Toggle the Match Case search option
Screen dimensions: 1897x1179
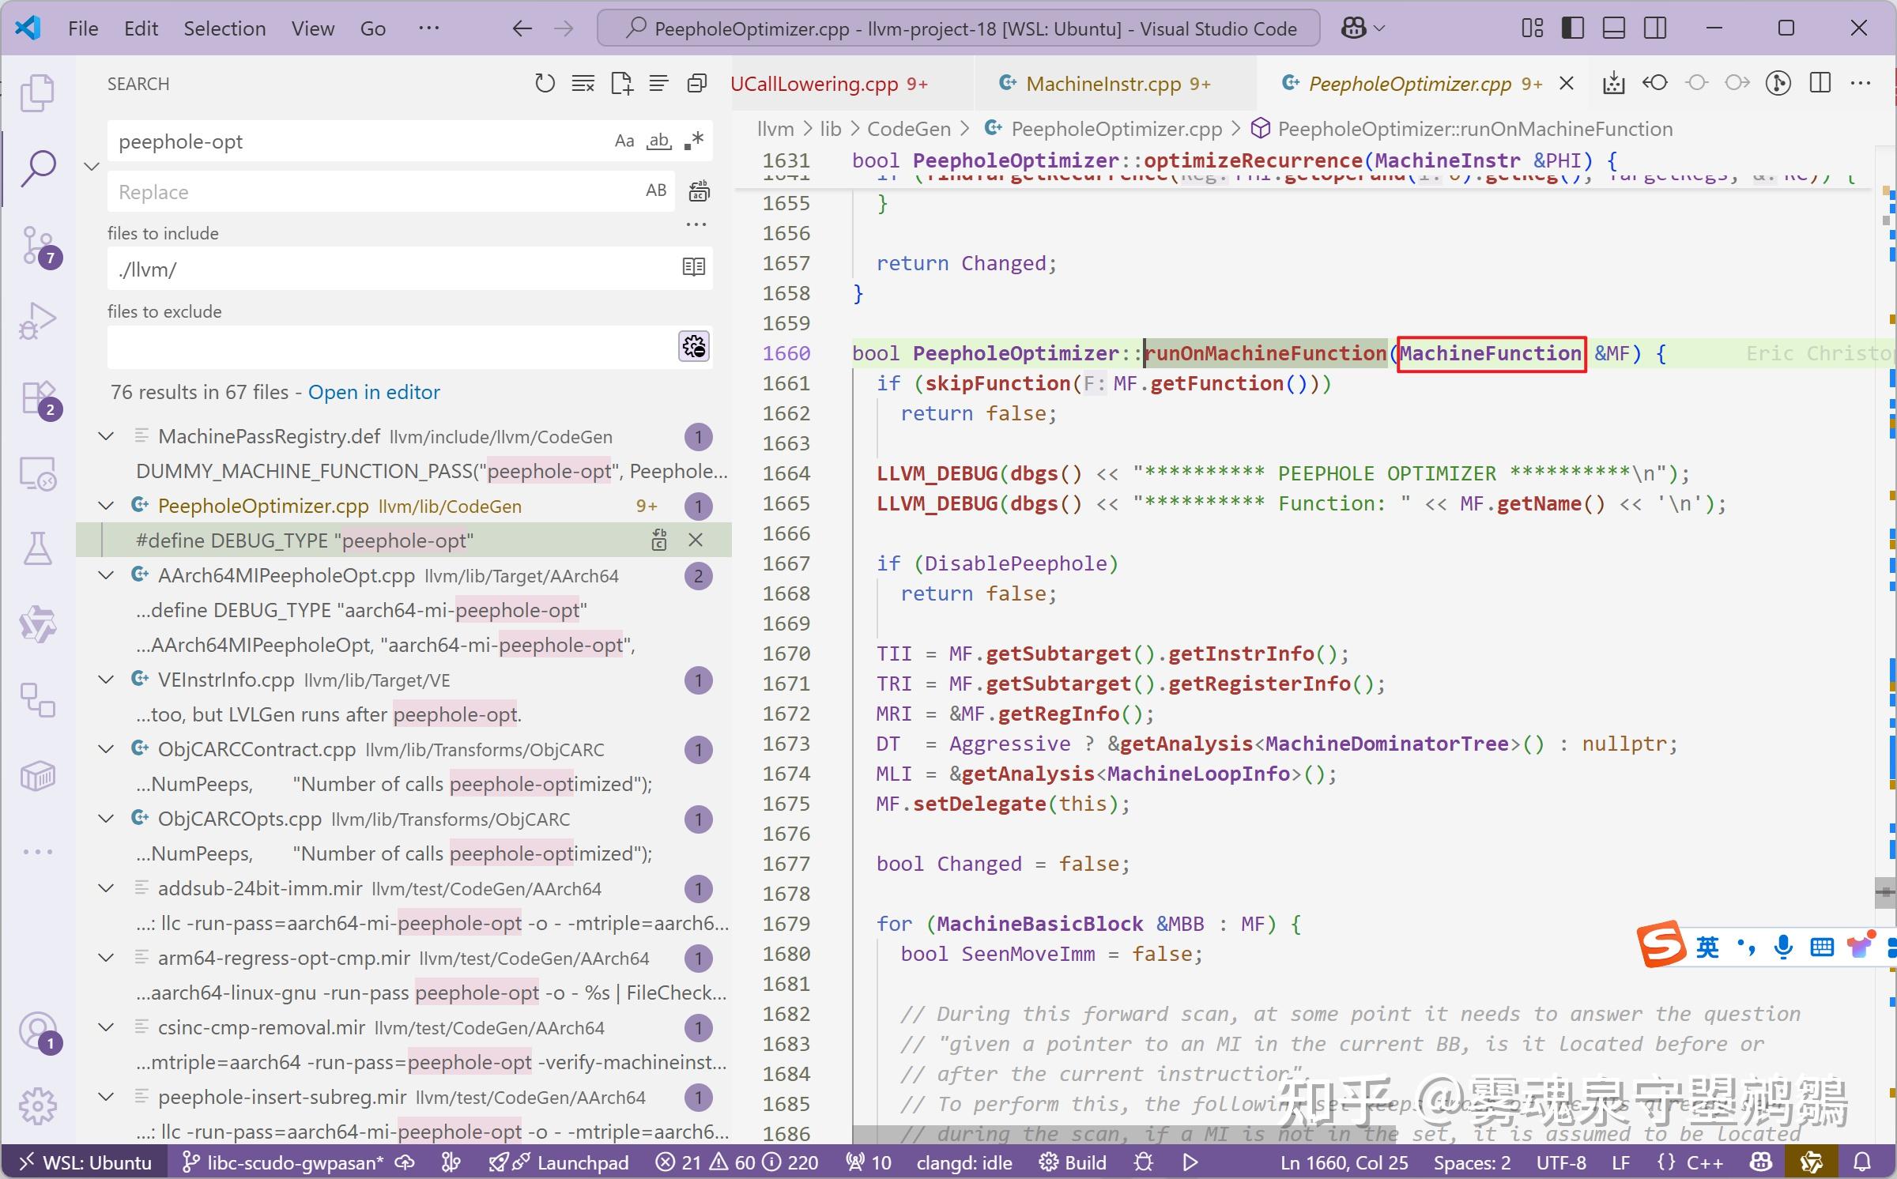(624, 141)
